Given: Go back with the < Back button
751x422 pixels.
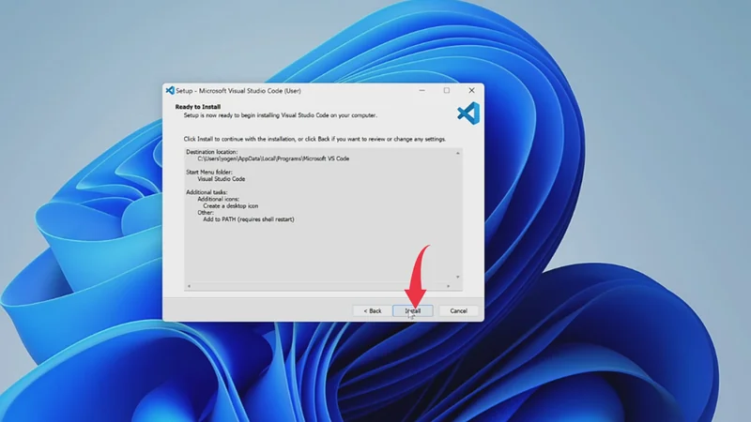Looking at the screenshot, I should (x=372, y=310).
